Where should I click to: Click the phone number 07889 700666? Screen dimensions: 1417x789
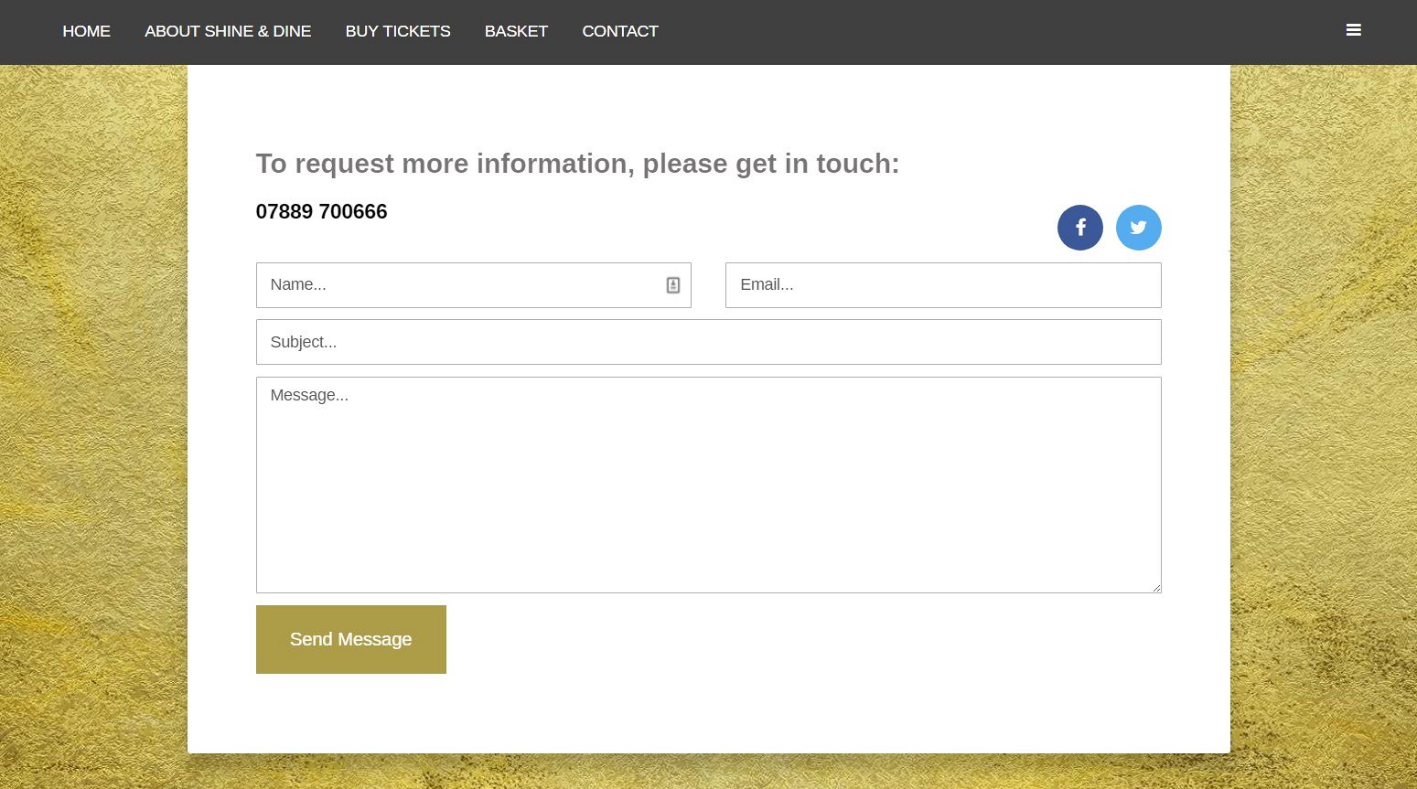click(x=321, y=212)
